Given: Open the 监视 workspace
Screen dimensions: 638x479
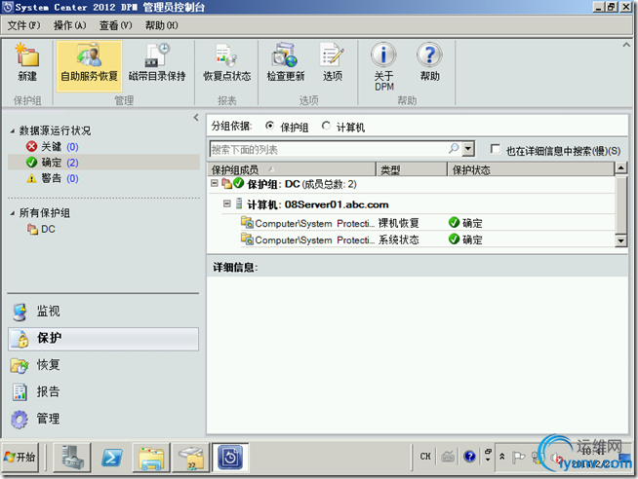Looking at the screenshot, I should click(103, 312).
